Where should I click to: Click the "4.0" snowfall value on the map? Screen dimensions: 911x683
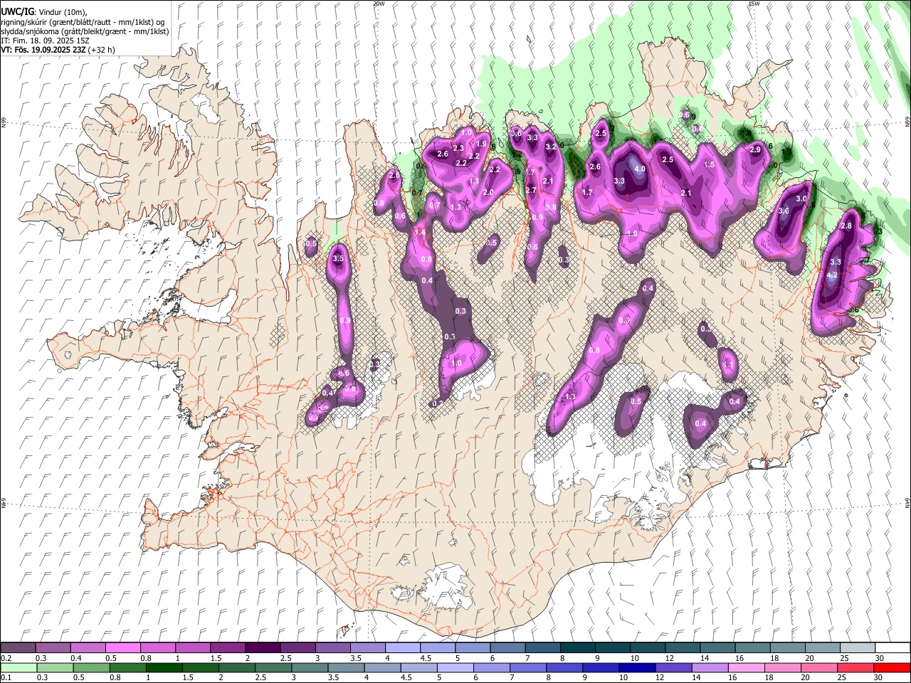pyautogui.click(x=640, y=169)
